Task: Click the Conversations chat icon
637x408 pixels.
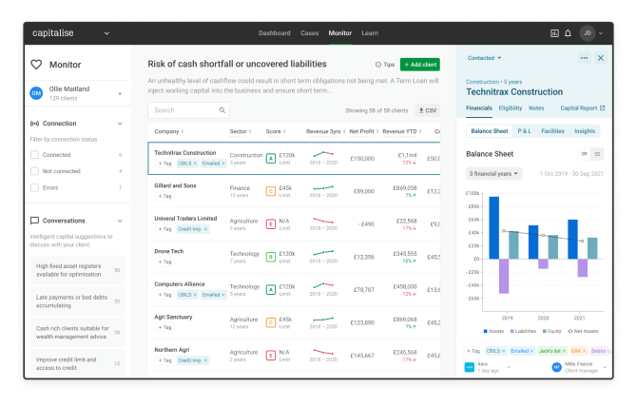Action: point(35,221)
